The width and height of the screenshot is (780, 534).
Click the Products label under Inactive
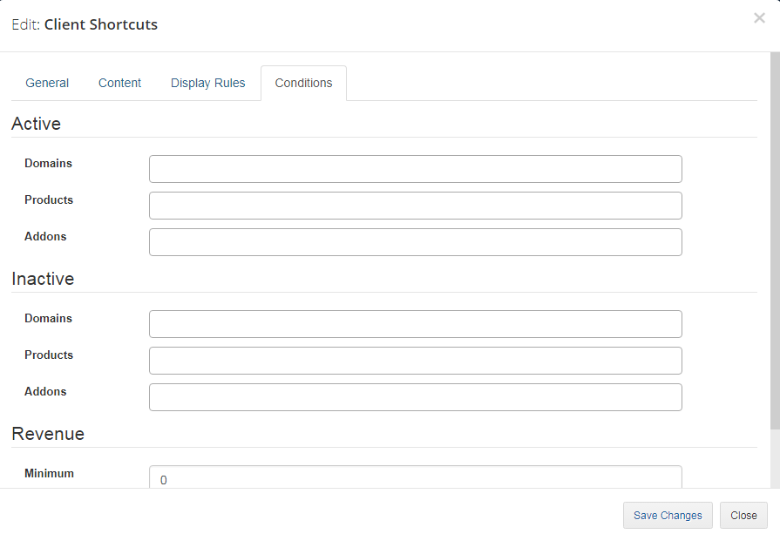[49, 355]
